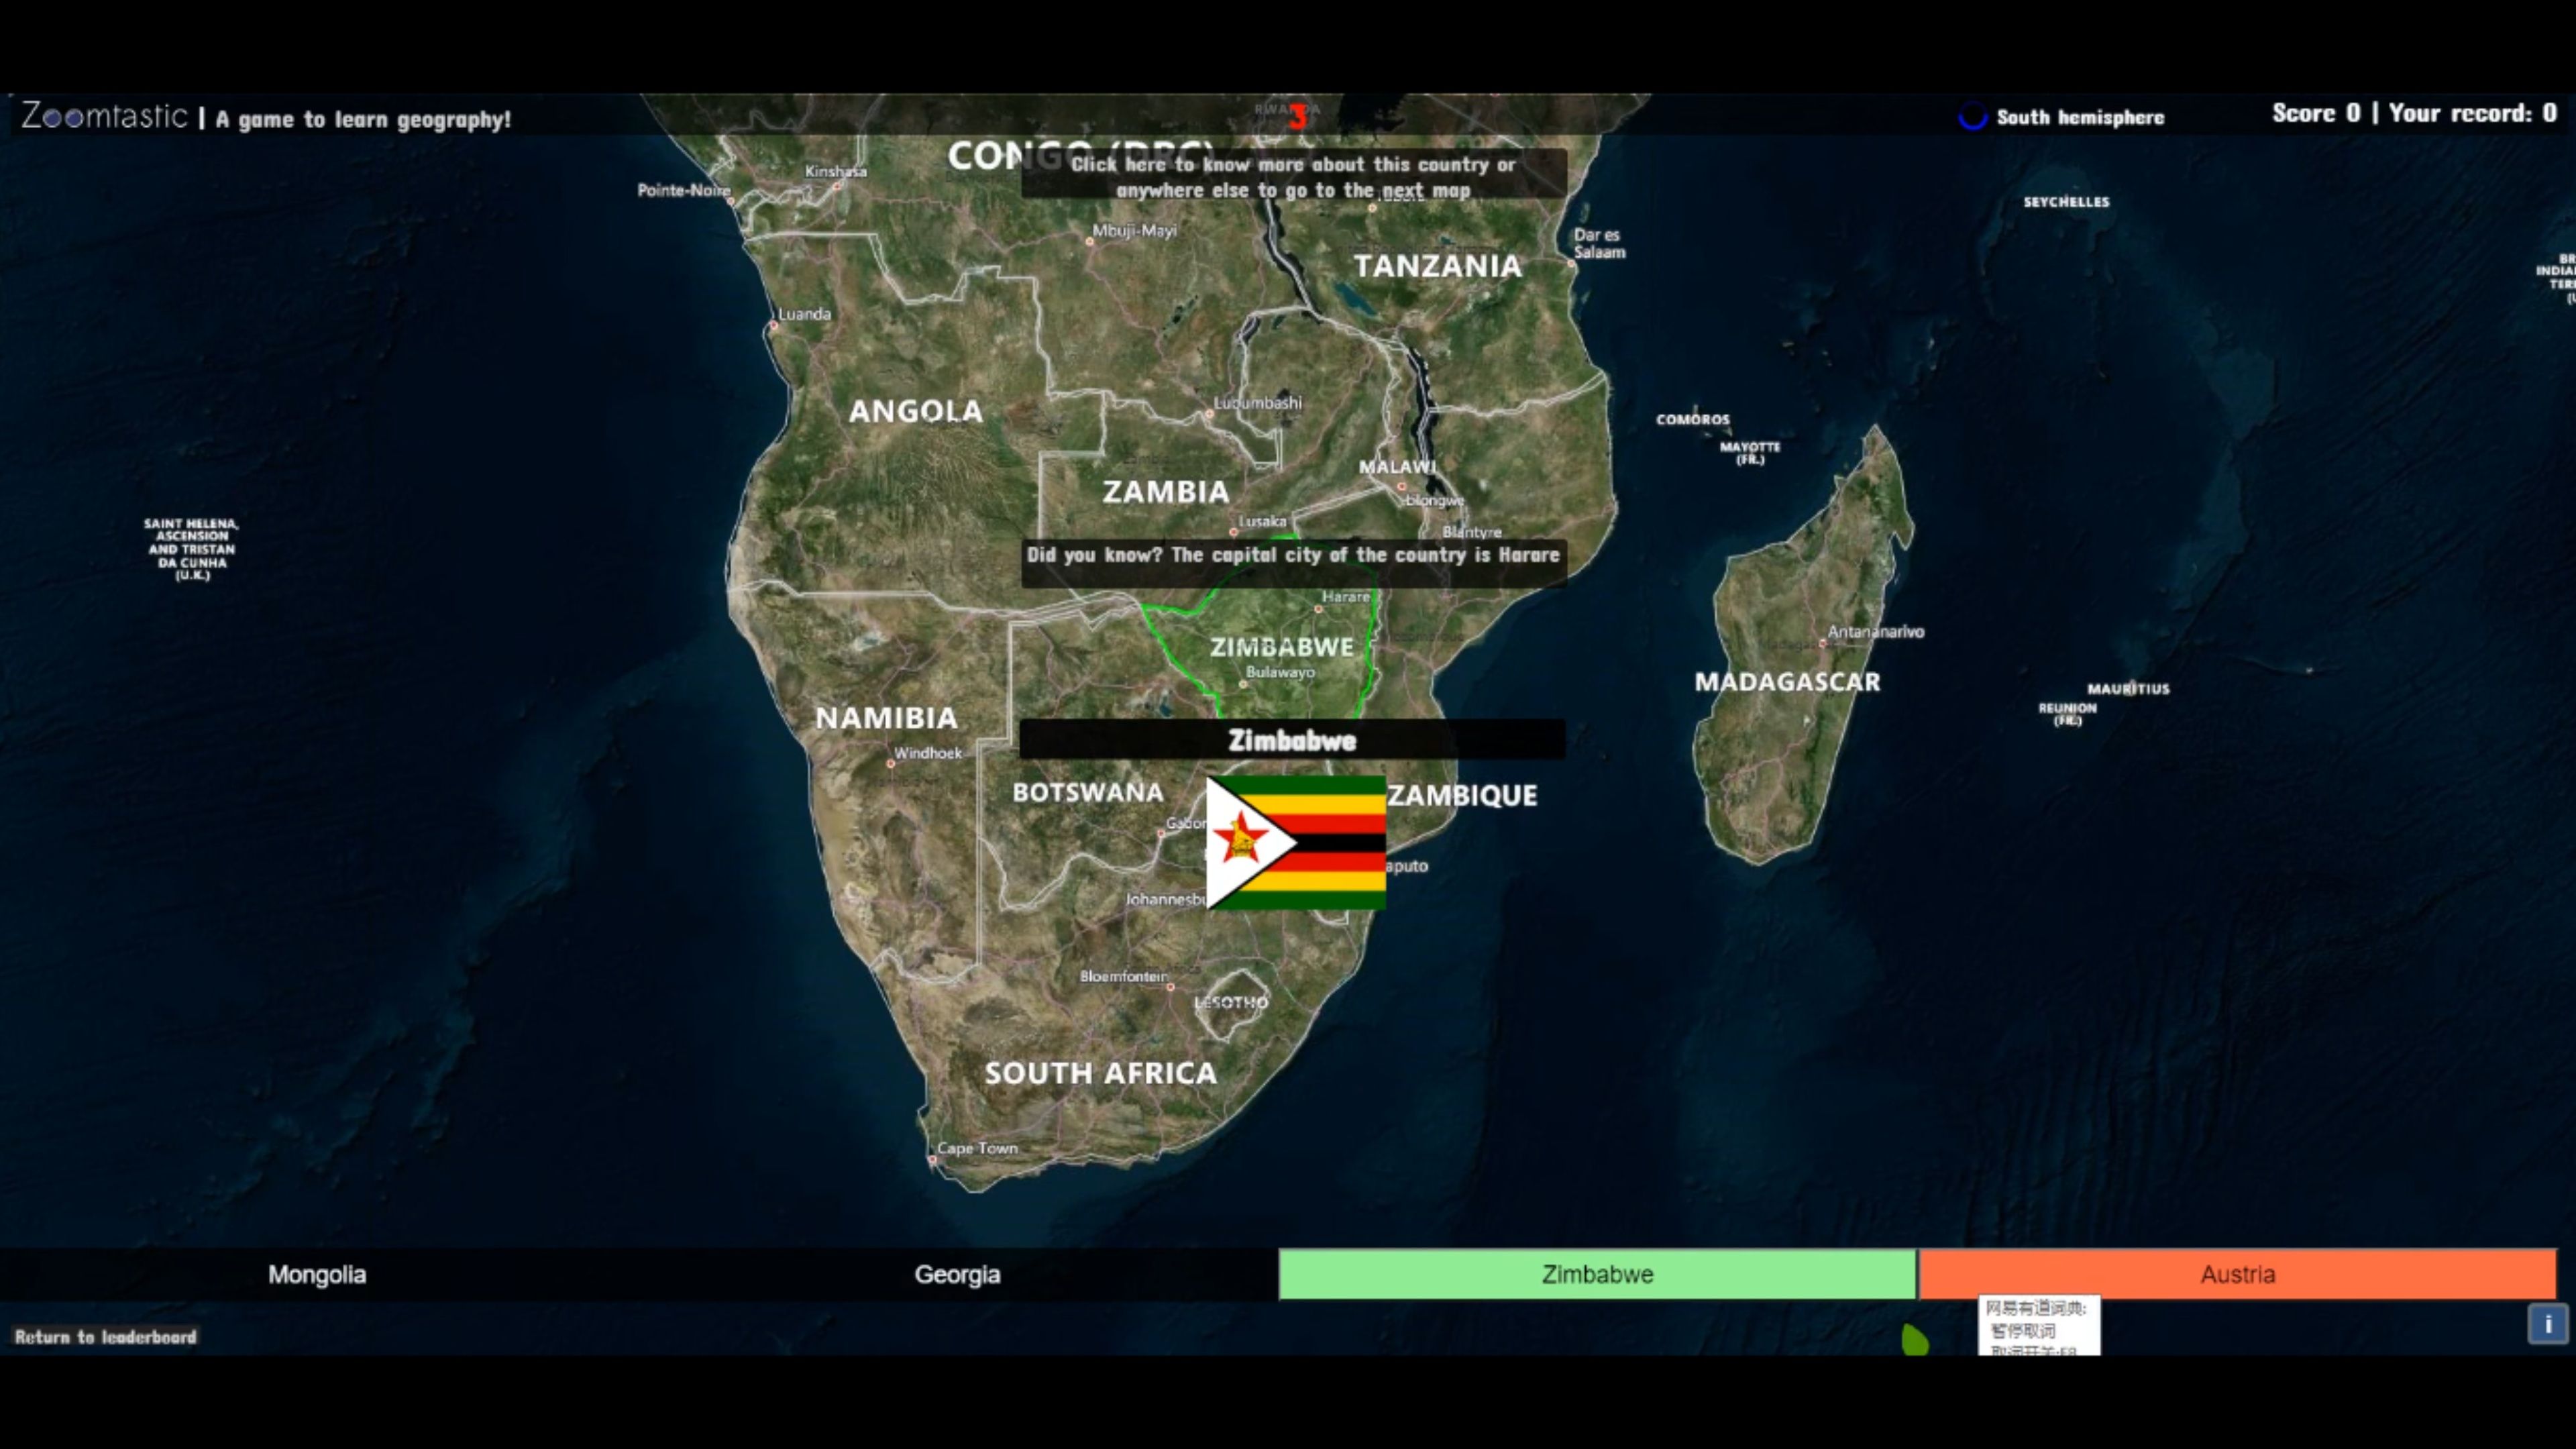This screenshot has height=1449, width=2576.
Task: Click the LESOTHO map label
Action: [1231, 1002]
